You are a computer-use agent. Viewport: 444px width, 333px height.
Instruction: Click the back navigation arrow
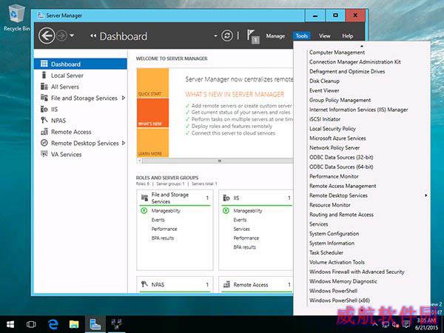pyautogui.click(x=47, y=36)
